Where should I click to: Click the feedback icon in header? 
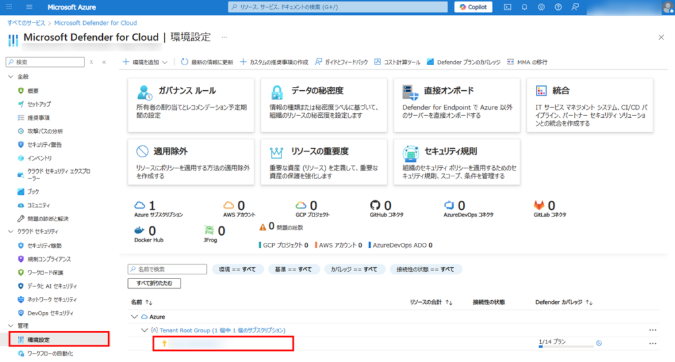(575, 7)
